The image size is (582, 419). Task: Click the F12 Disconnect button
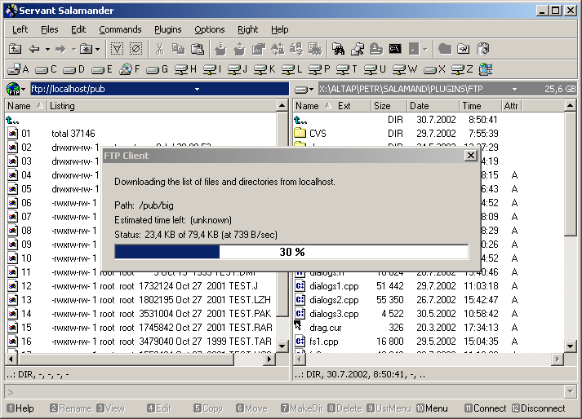pos(539,408)
